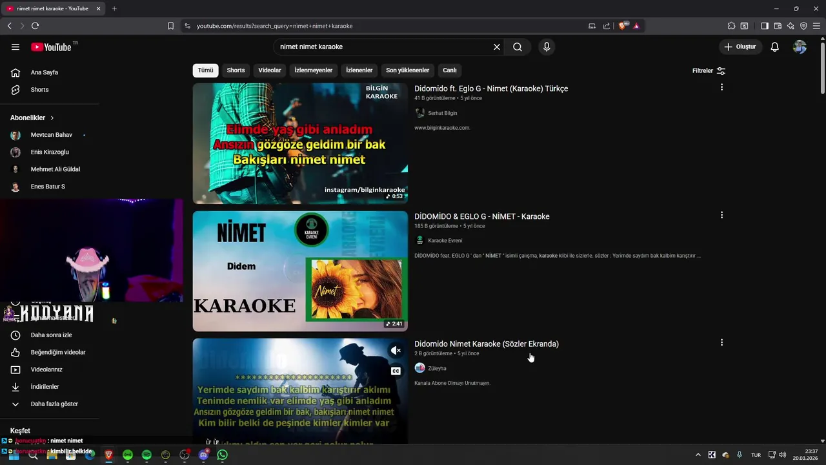Open options for Didomido ft. Eglo G video

721,87
